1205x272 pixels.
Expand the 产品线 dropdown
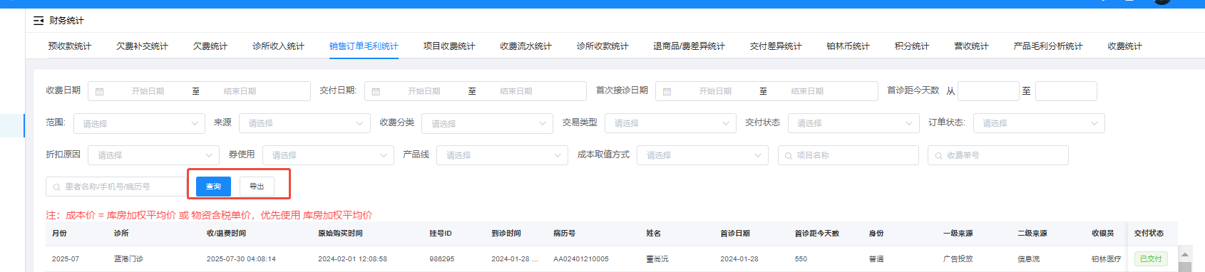502,155
